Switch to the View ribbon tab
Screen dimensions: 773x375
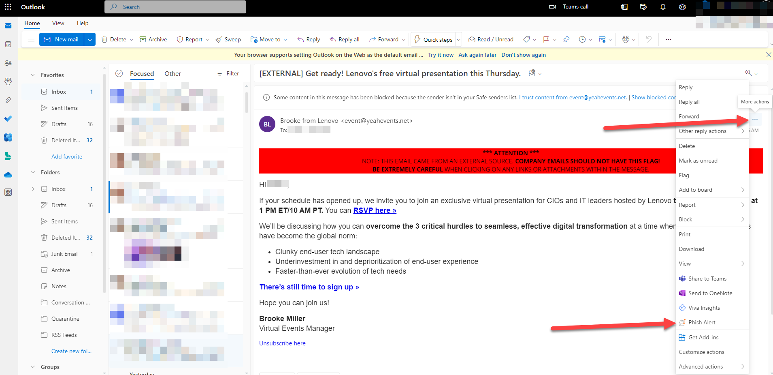coord(58,23)
